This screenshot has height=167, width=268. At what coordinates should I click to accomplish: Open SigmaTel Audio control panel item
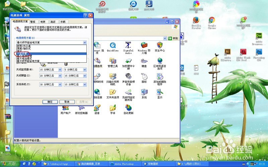pos(128,48)
